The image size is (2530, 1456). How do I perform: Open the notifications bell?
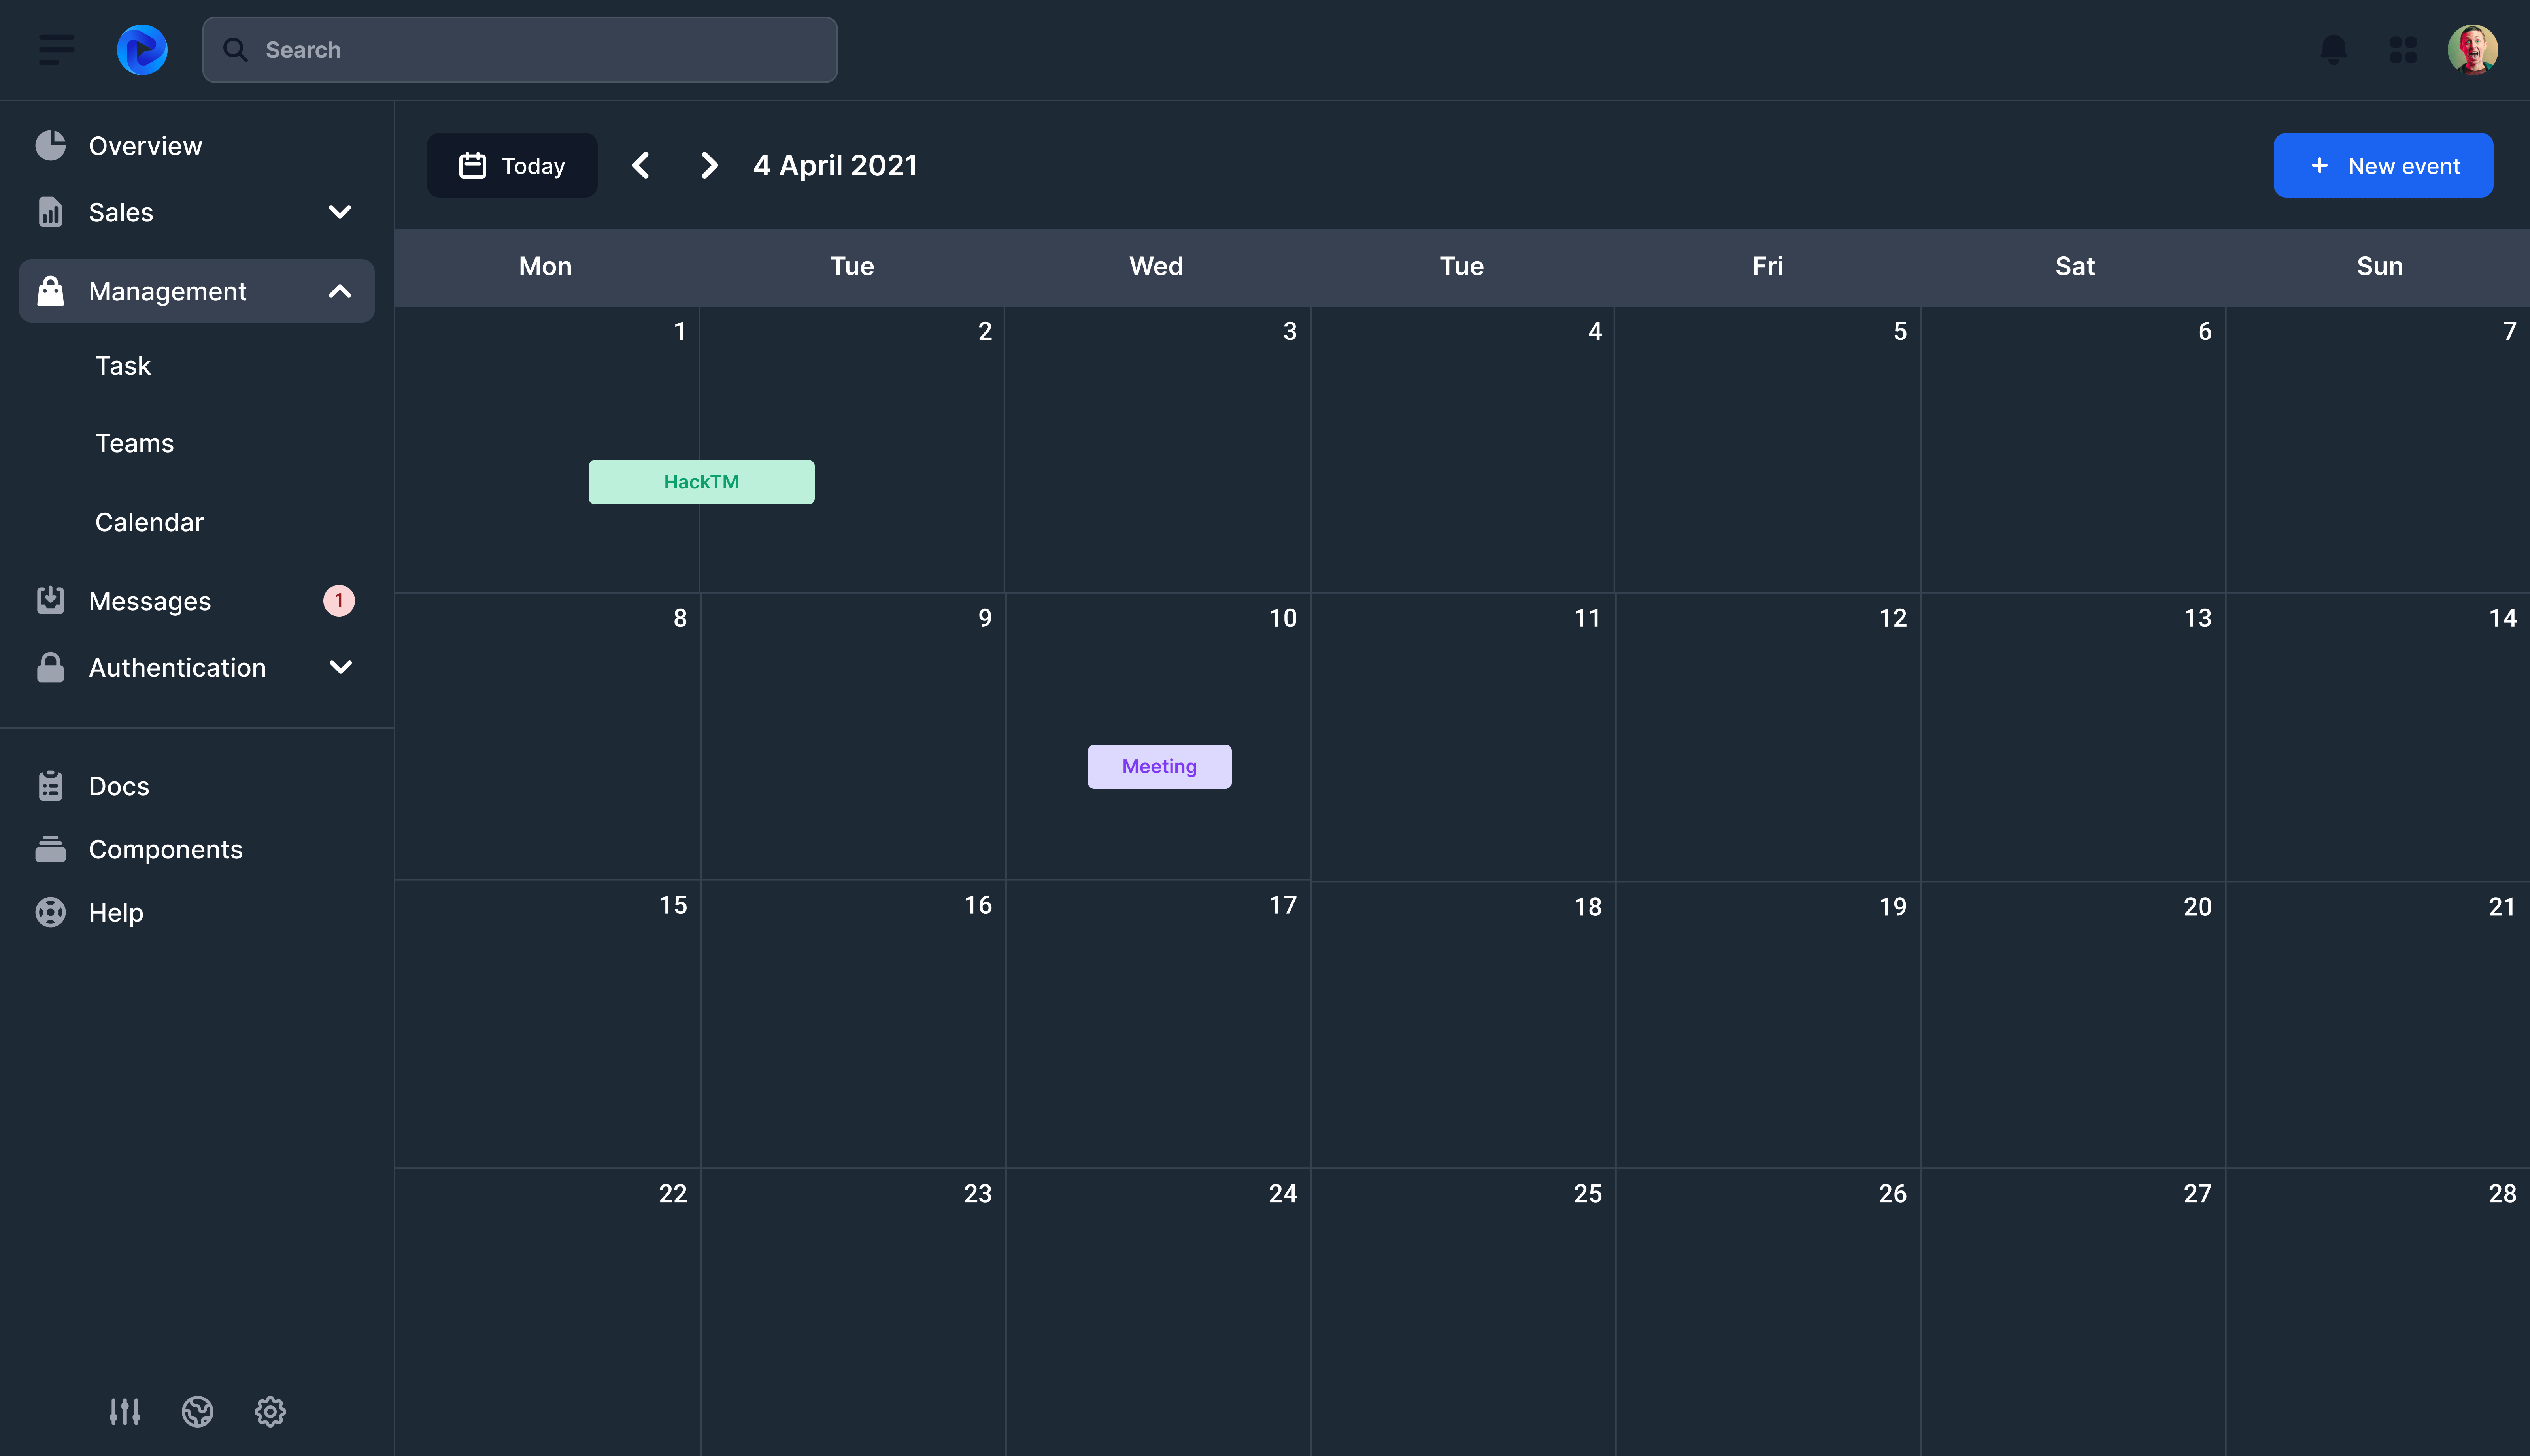tap(2333, 49)
